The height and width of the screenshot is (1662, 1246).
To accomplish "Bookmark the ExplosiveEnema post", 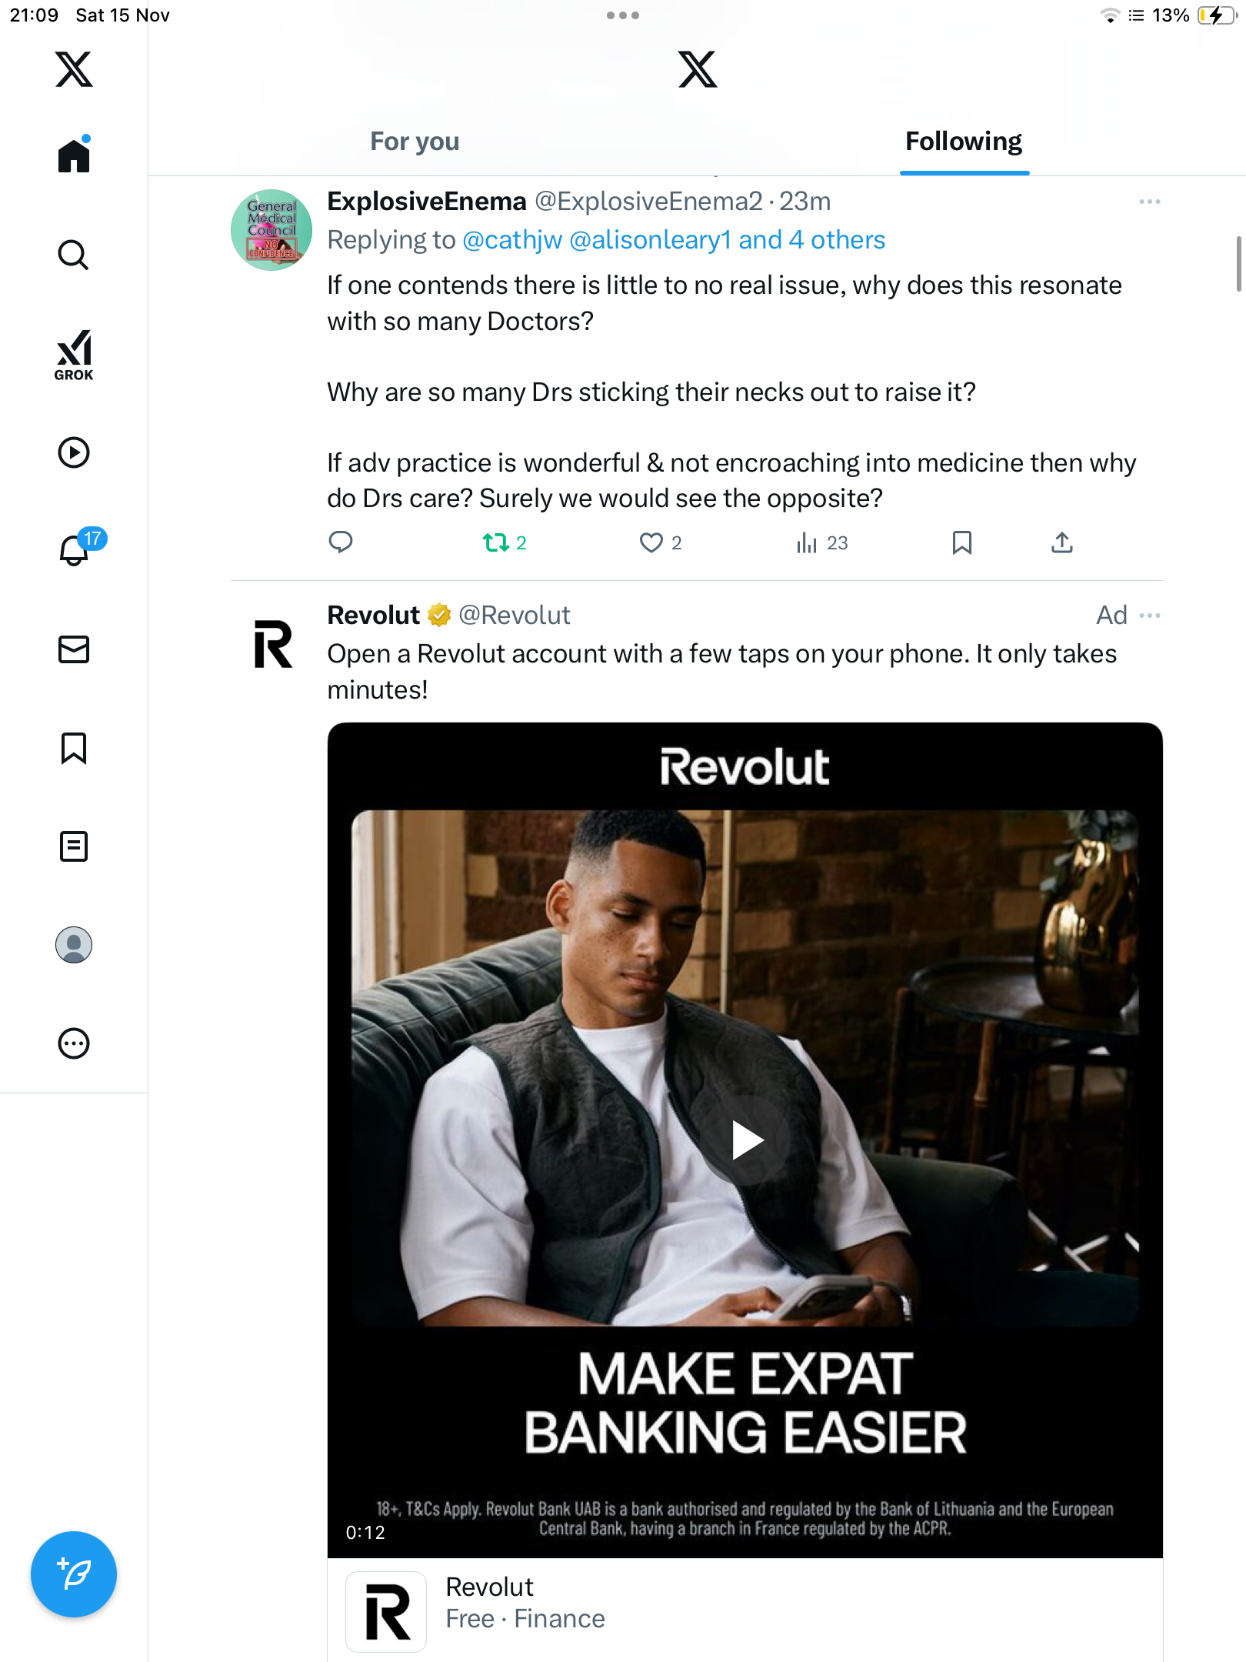I will 961,543.
